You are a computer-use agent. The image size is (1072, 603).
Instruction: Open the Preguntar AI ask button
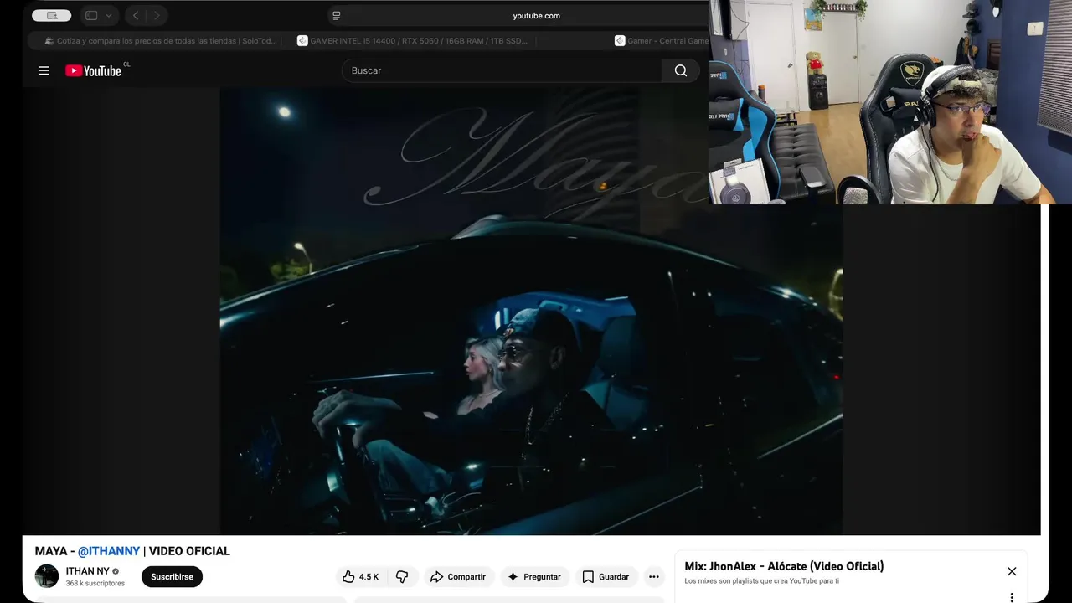(x=534, y=576)
